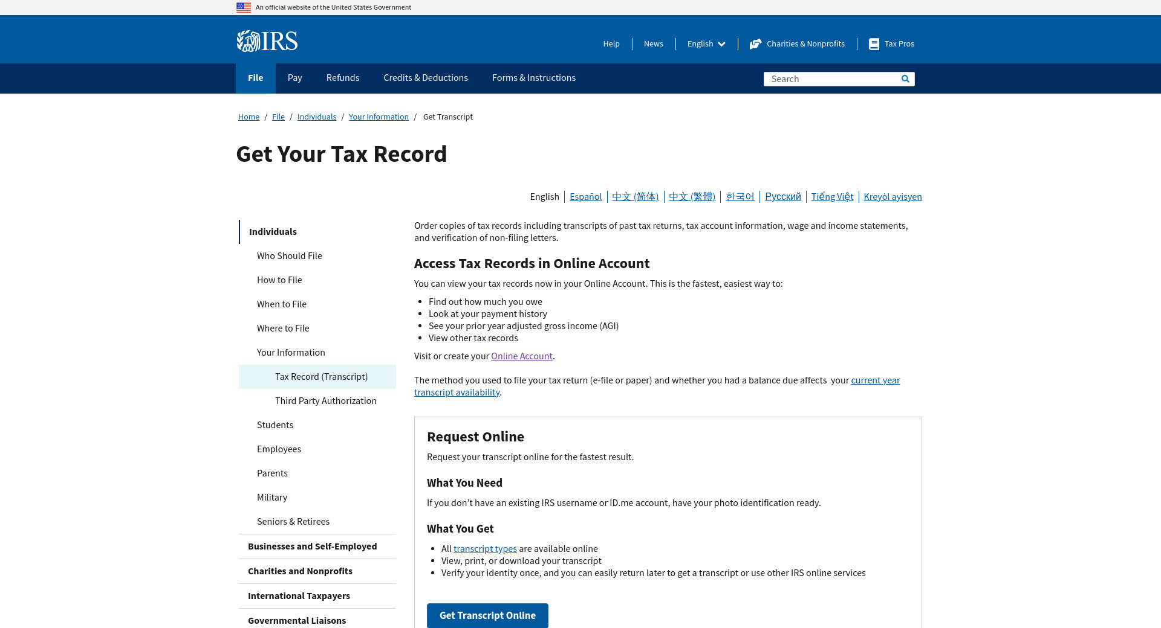The width and height of the screenshot is (1161, 628).
Task: Follow the Online Account link
Action: (521, 356)
